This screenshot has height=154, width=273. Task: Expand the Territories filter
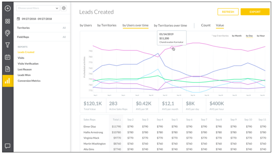[x=42, y=28]
